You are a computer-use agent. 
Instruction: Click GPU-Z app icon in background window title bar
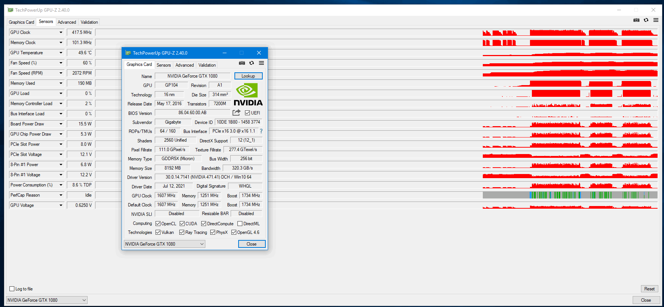10,10
